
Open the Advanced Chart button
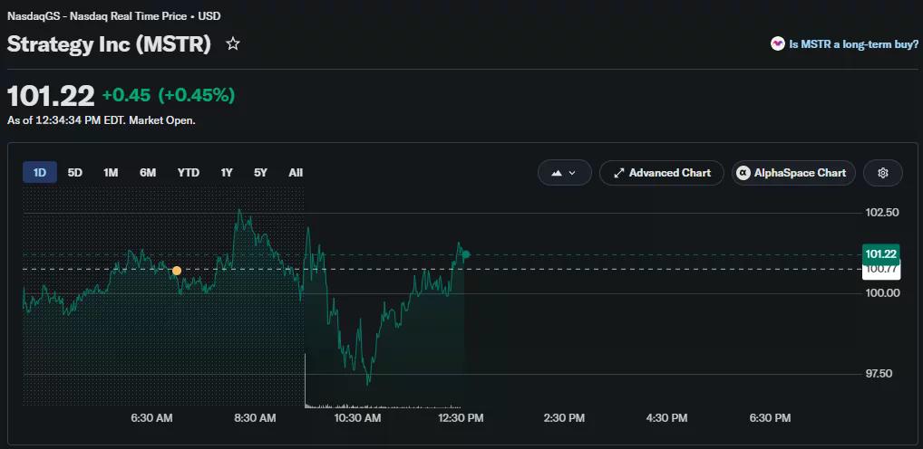click(x=662, y=173)
